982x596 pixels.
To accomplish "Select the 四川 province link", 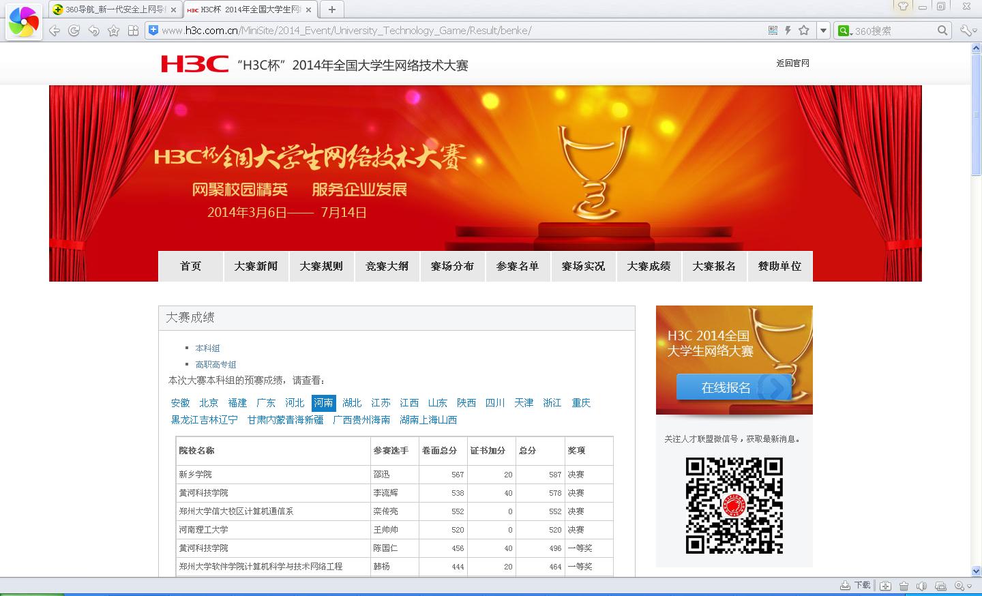I will [x=494, y=403].
